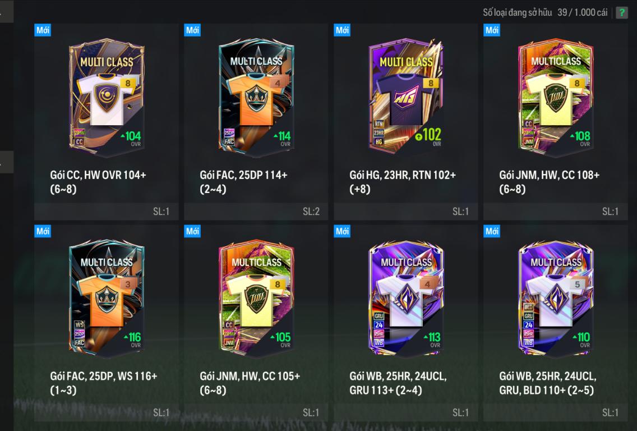The width and height of the screenshot is (637, 431).
Task: Select the Gói CC, HW OVR 104+ pack card
Action: tap(106, 122)
